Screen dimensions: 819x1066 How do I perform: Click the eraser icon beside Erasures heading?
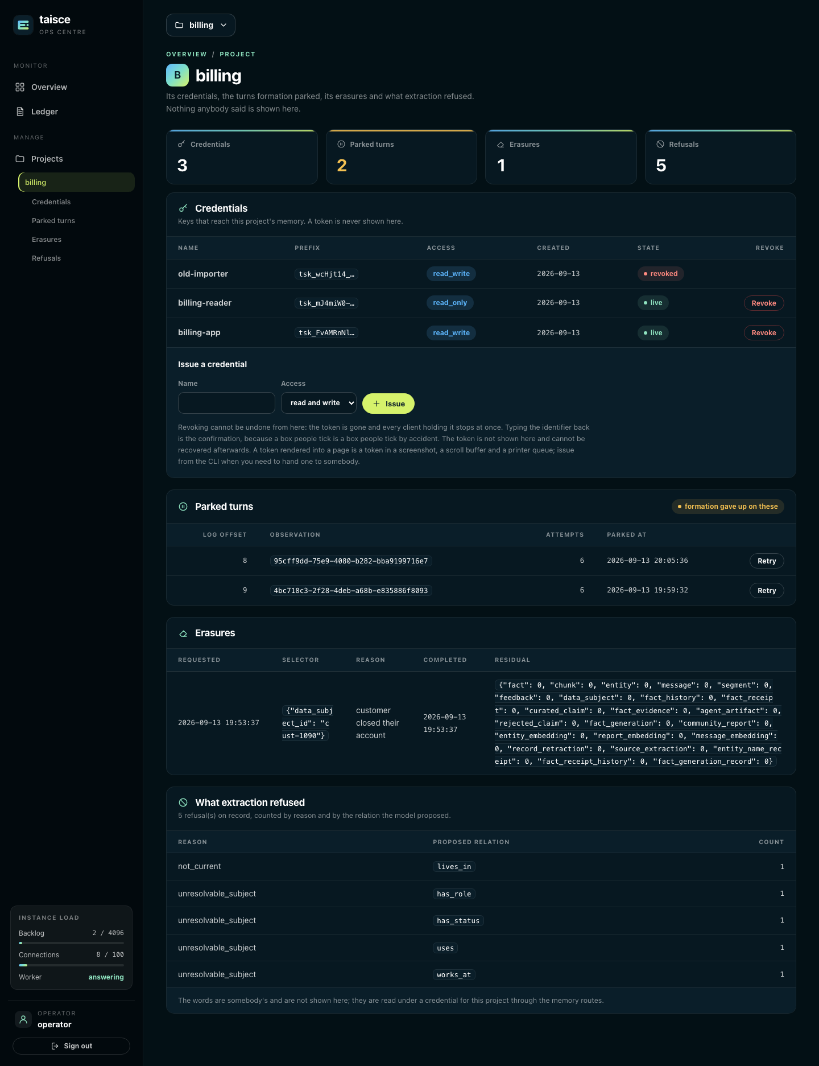tap(183, 633)
